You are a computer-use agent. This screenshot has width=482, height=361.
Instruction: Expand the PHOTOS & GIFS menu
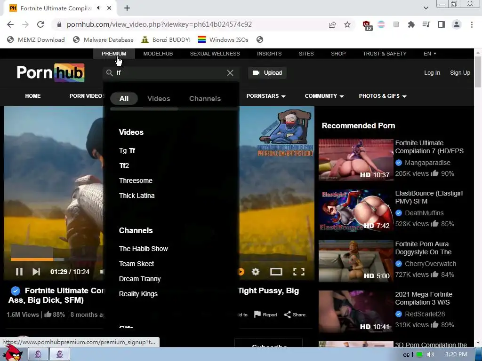[x=383, y=96]
